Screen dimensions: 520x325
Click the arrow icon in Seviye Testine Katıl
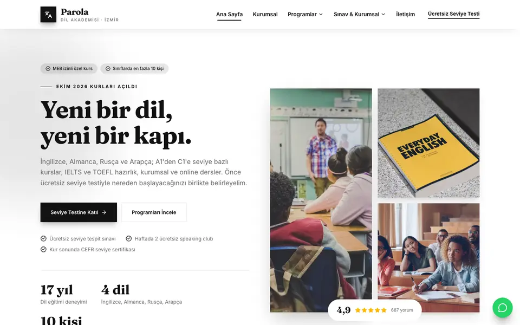104,212
